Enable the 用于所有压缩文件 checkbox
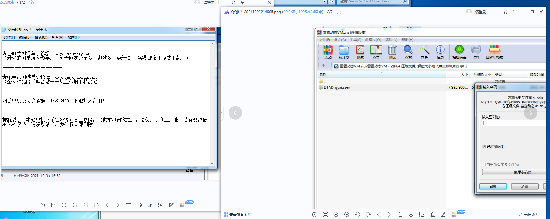 (484, 165)
